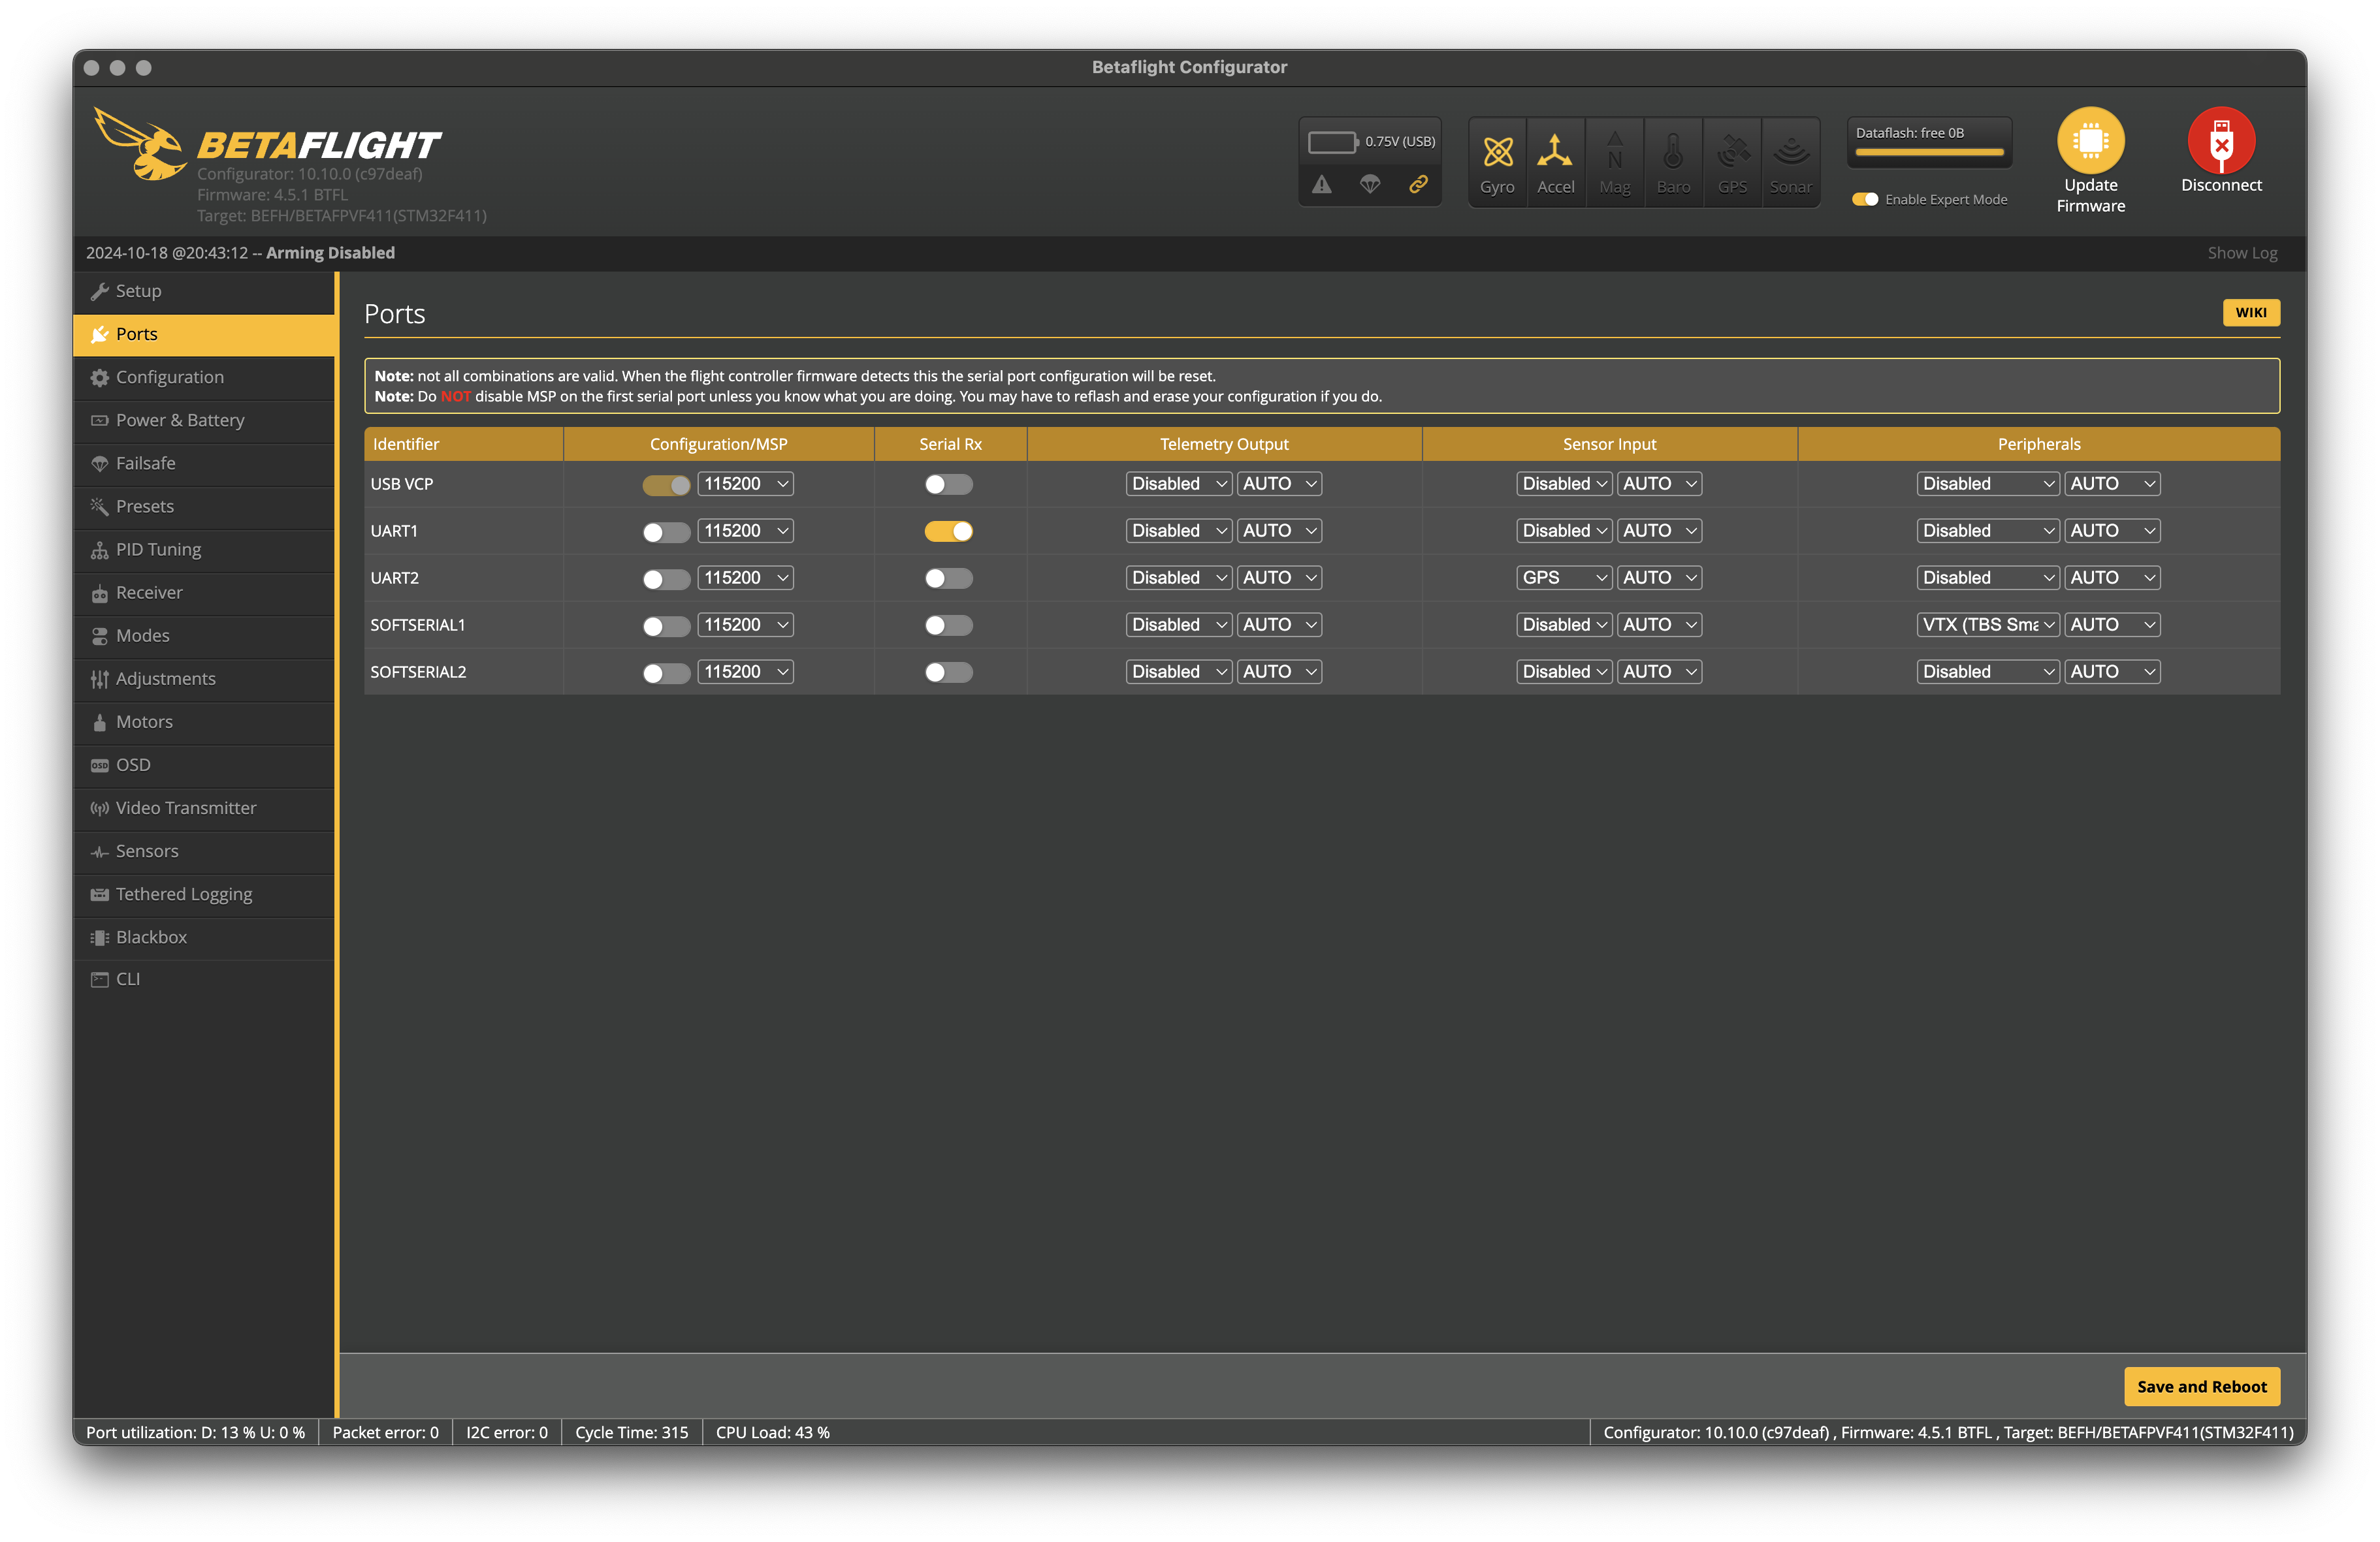Click the Sonar sensor icon

pyautogui.click(x=1790, y=152)
